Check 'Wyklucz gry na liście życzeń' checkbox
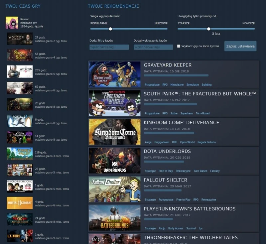Viewport: 266px width, 244px height. [179, 46]
